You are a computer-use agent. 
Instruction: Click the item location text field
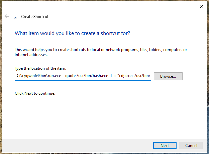(83, 76)
